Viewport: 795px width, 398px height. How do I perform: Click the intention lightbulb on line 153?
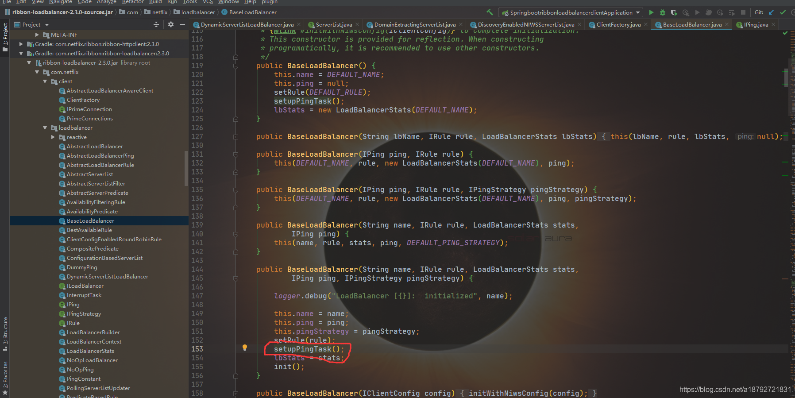245,348
